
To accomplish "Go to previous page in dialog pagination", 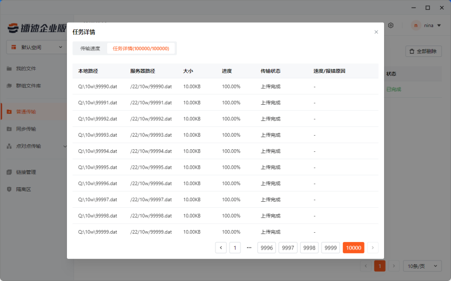I will [x=221, y=248].
